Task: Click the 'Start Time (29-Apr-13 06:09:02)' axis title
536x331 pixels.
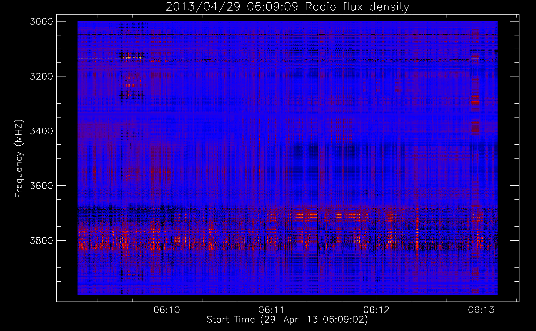Action: pyautogui.click(x=287, y=320)
